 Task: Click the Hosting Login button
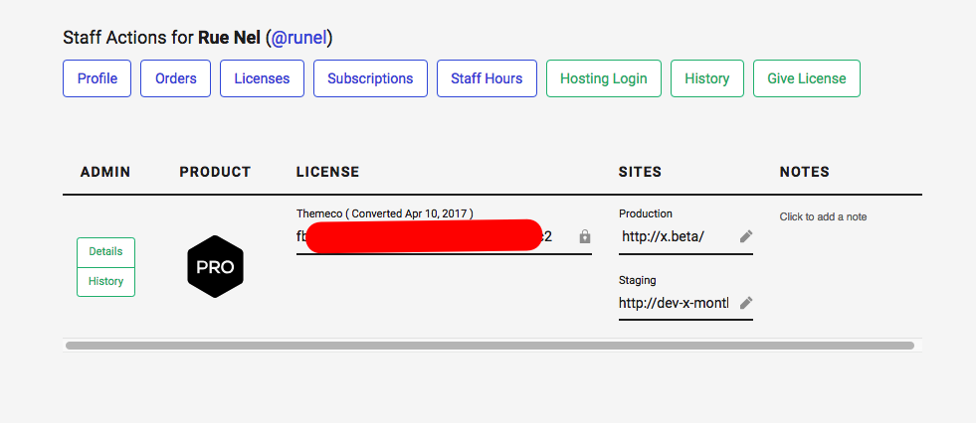pyautogui.click(x=604, y=78)
